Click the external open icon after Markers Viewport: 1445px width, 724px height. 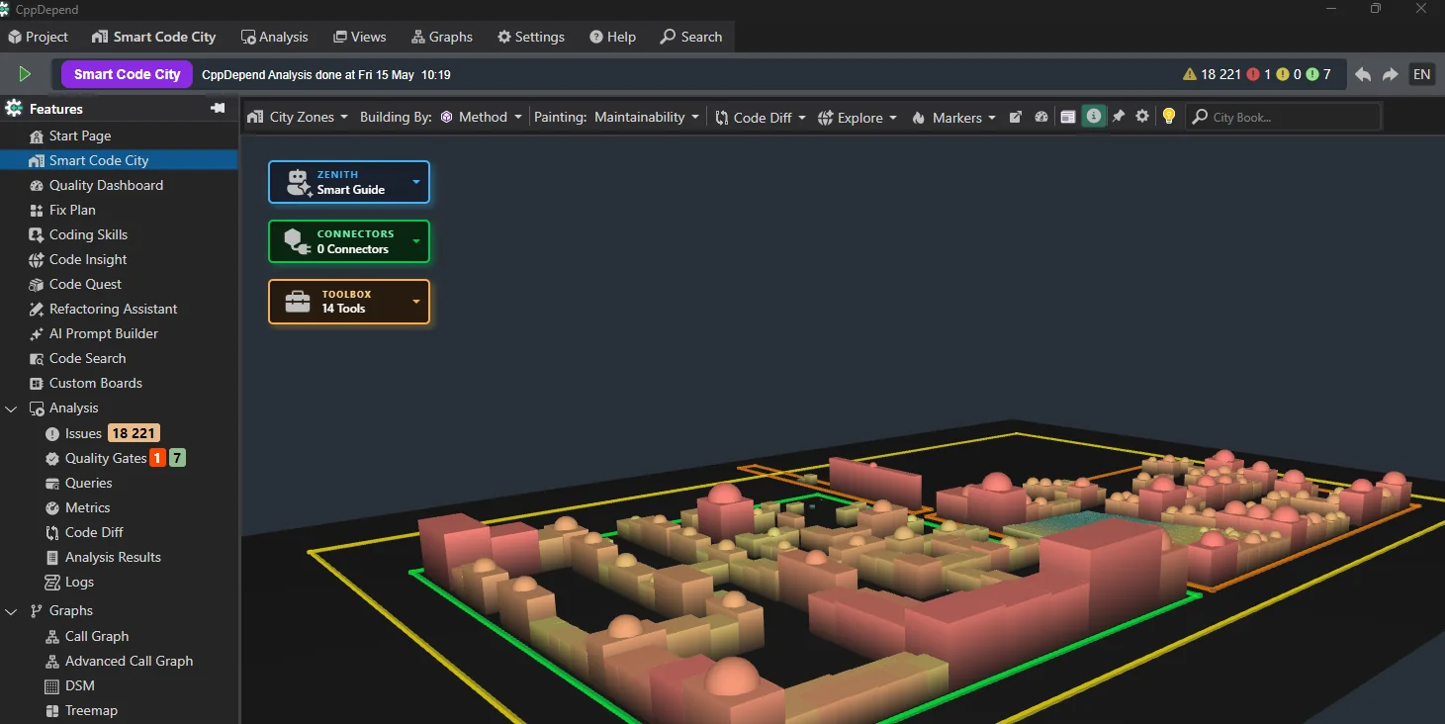[x=1015, y=117]
